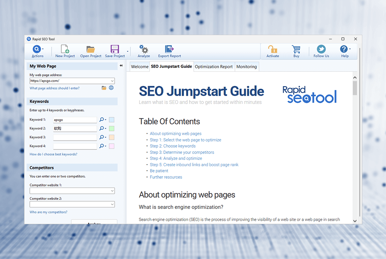The image size is (386, 259).
Task: Open 'Be patient' contents link
Action: coord(159,171)
